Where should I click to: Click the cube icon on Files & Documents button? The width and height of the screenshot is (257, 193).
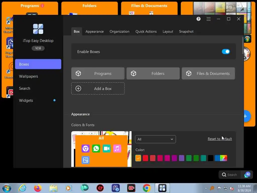pos(189,73)
